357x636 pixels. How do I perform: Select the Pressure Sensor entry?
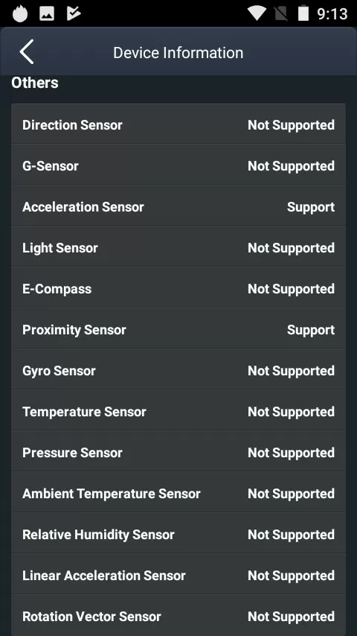coord(178,452)
